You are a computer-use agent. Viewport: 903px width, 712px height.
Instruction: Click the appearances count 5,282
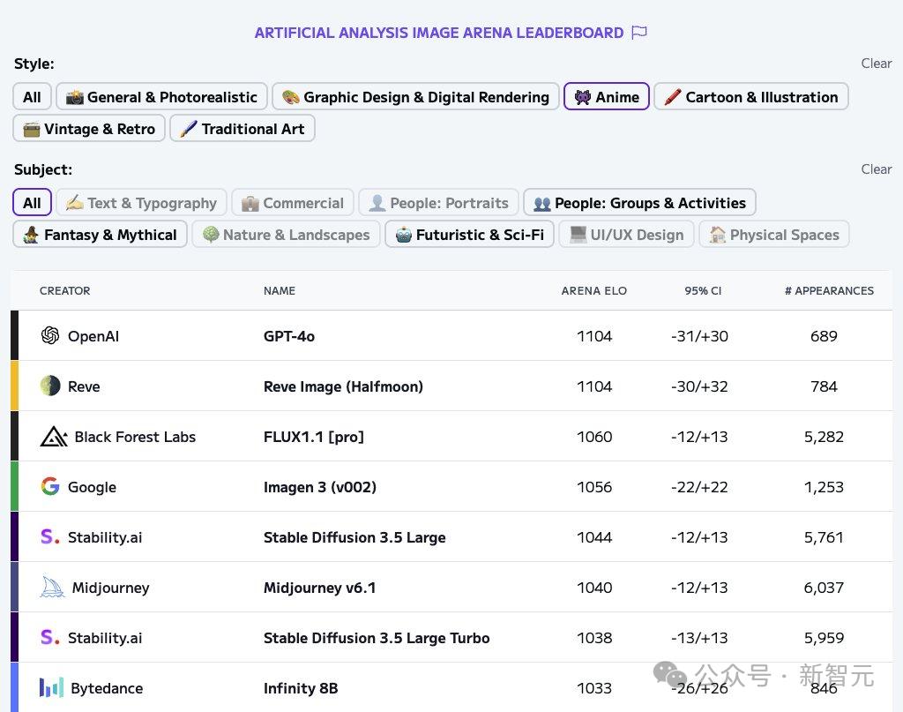tap(825, 438)
